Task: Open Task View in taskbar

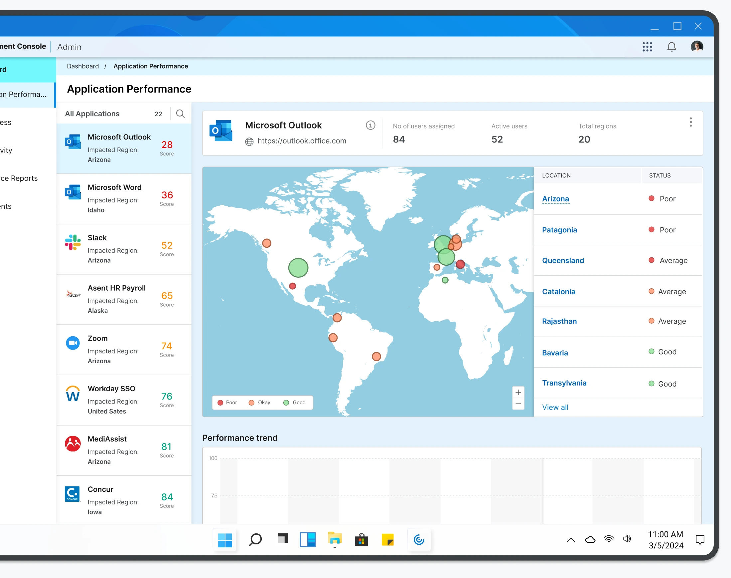Action: coord(283,539)
